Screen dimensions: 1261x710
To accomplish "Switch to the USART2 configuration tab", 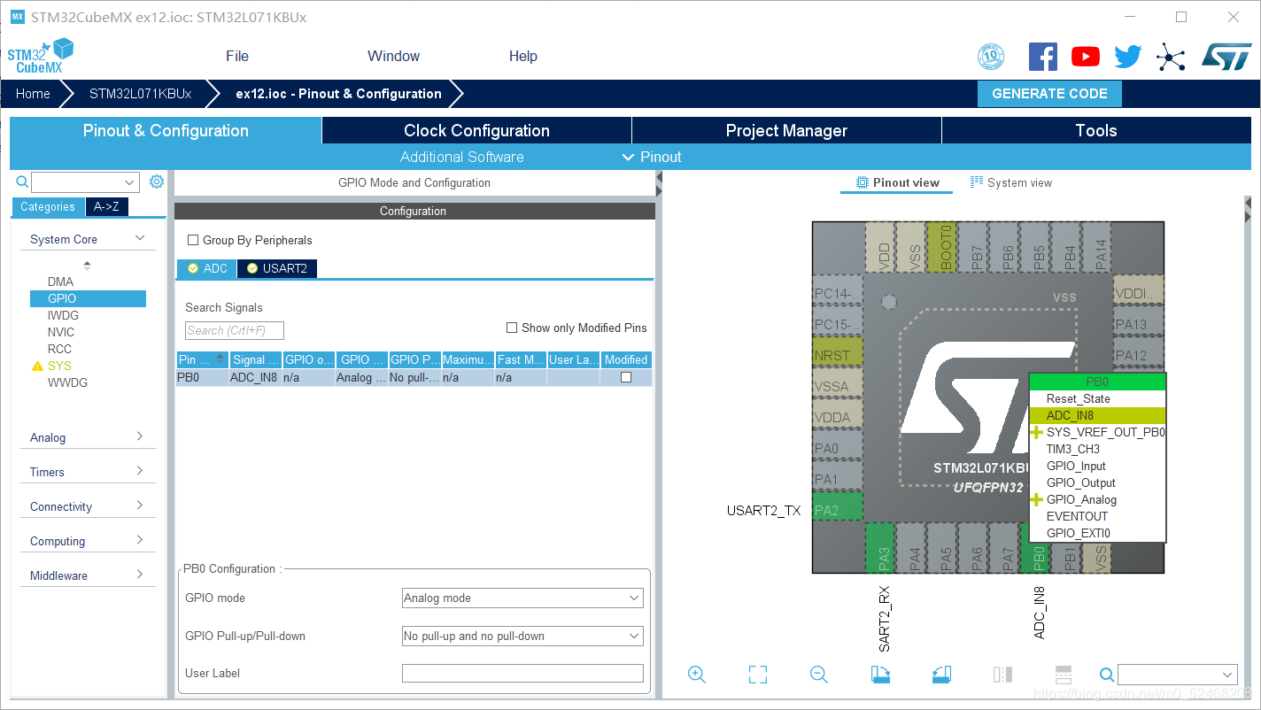I will pos(276,268).
